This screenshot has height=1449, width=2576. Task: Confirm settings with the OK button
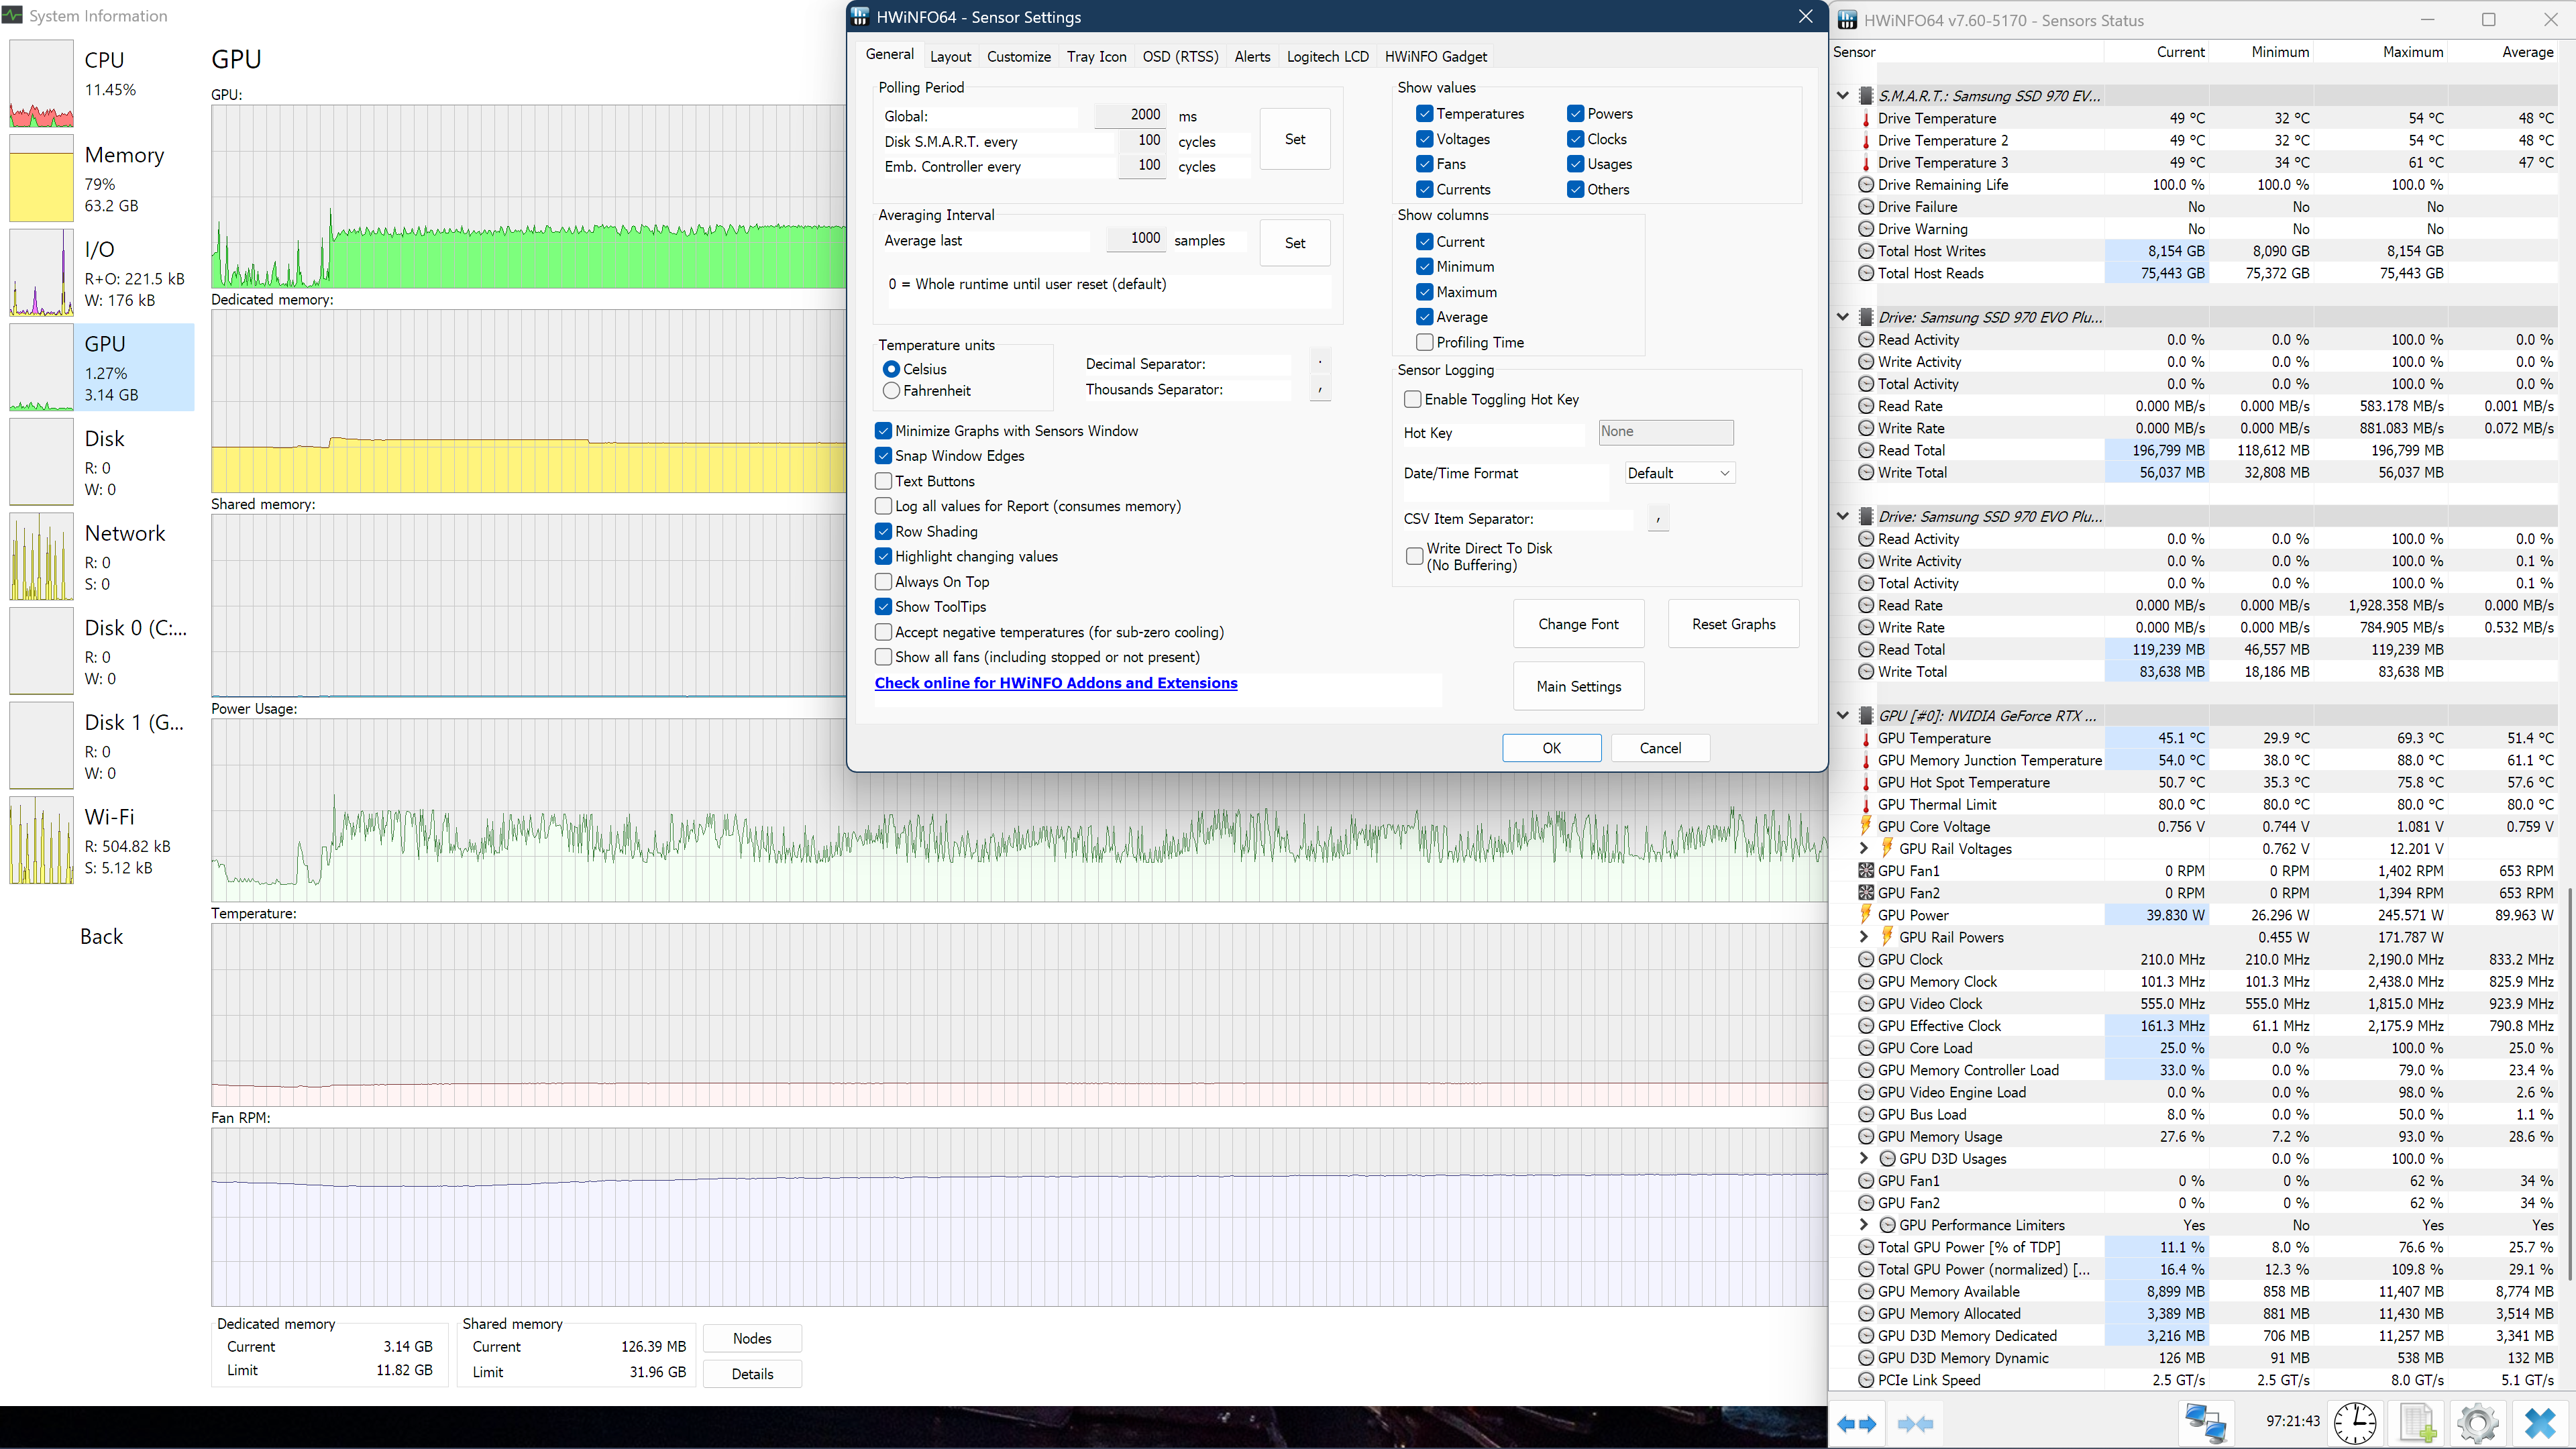1551,748
